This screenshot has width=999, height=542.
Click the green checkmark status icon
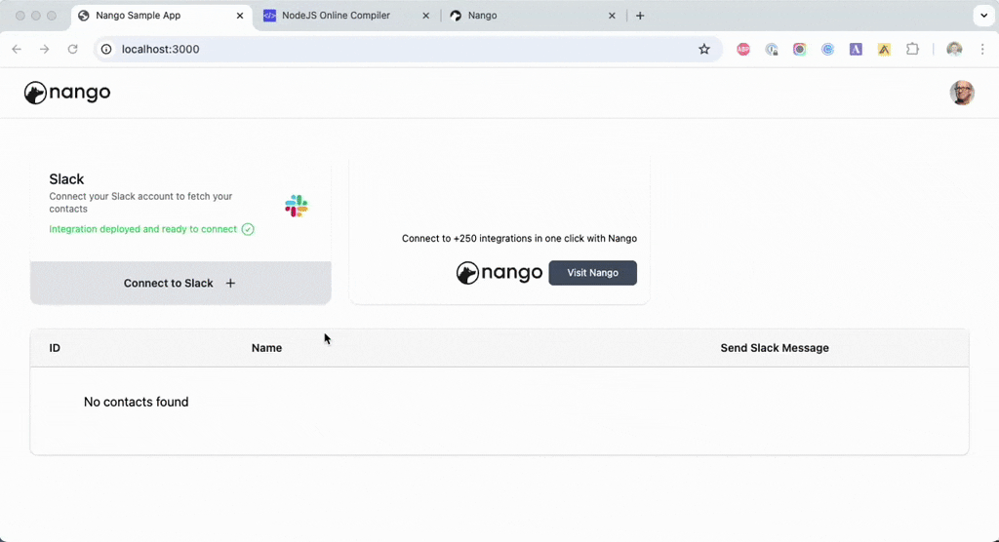click(x=248, y=229)
